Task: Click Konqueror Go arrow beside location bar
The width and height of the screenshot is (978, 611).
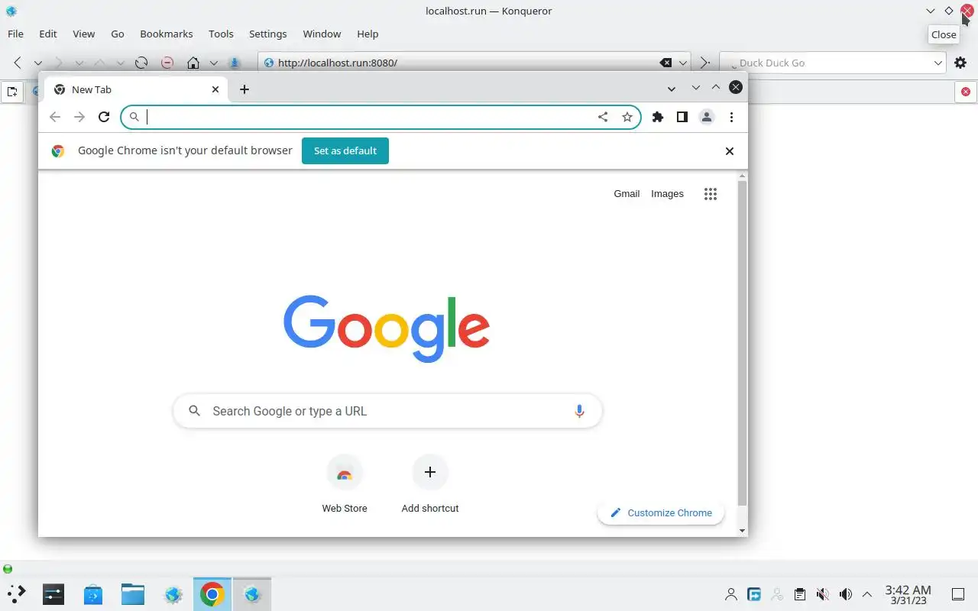Action: [x=704, y=63]
